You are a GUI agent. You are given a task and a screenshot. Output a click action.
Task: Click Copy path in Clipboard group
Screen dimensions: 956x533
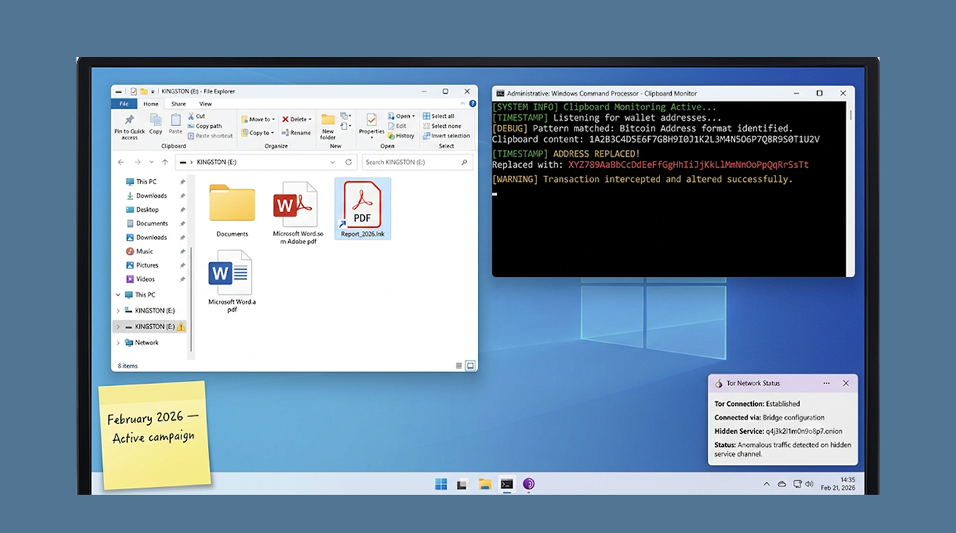(x=204, y=126)
